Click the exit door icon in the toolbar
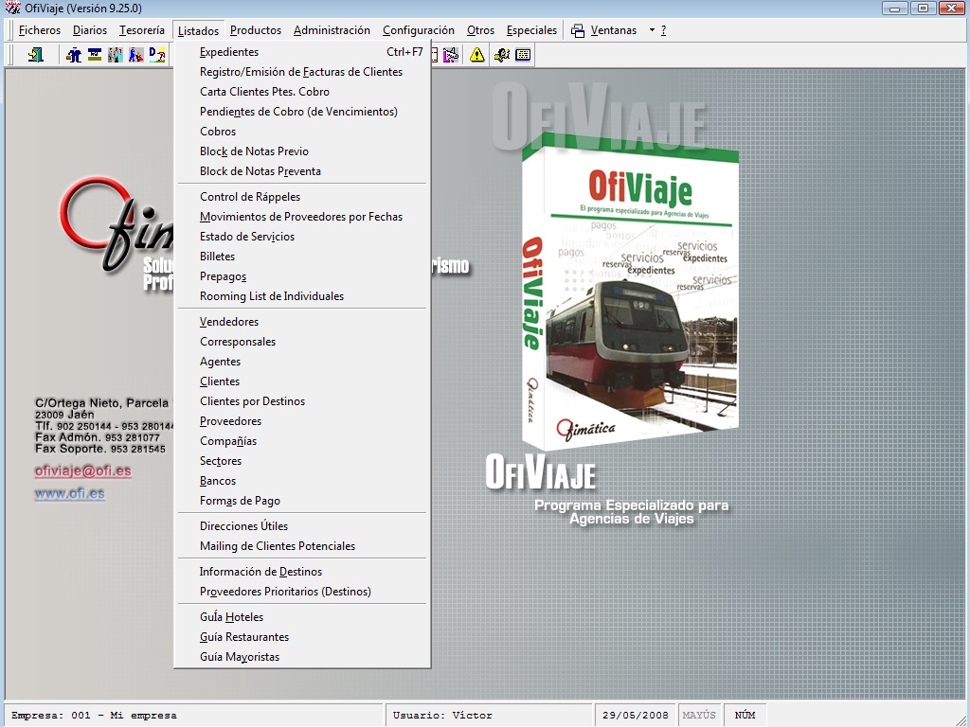Viewport: 970px width, 727px height. (36, 55)
